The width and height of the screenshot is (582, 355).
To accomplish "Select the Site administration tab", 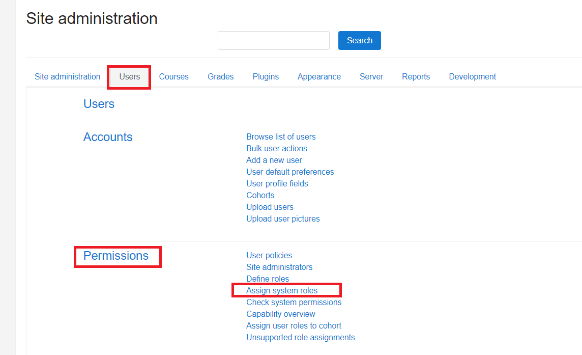I will (67, 76).
